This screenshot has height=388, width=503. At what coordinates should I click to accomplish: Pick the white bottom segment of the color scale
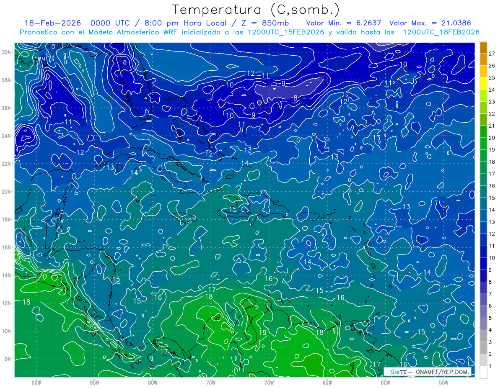tap(483, 372)
